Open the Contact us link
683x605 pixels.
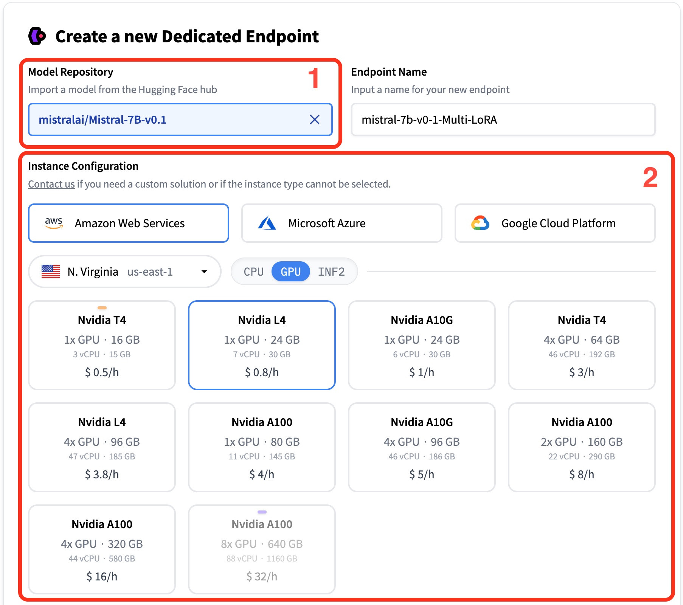click(x=51, y=184)
